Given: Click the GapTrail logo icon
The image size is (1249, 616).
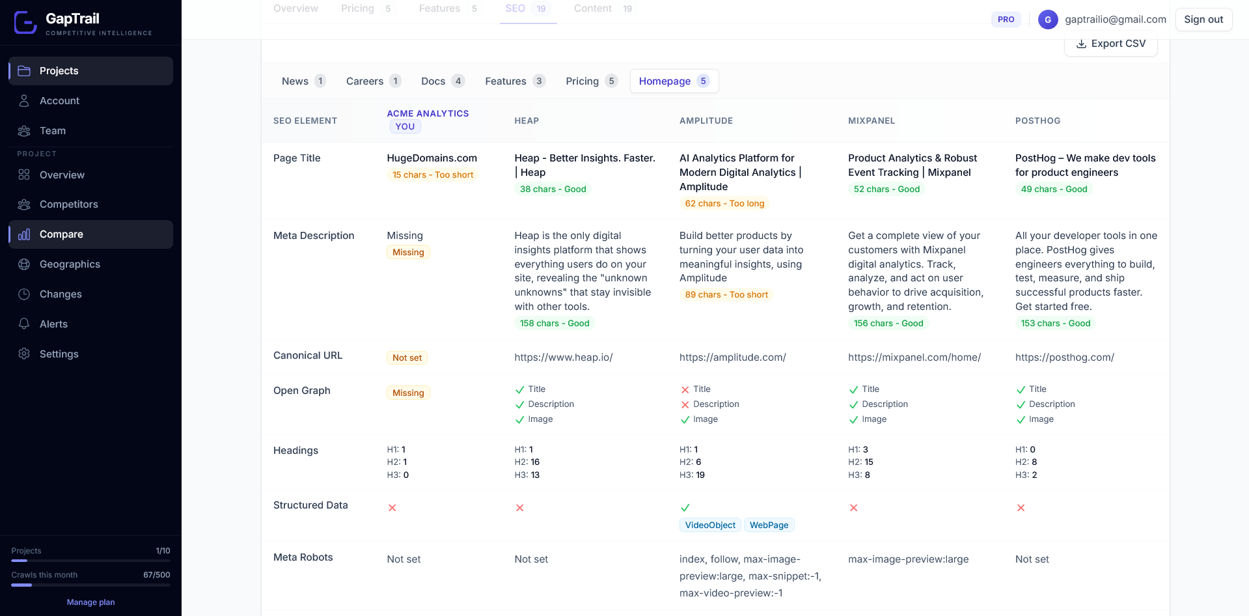Looking at the screenshot, I should tap(25, 23).
